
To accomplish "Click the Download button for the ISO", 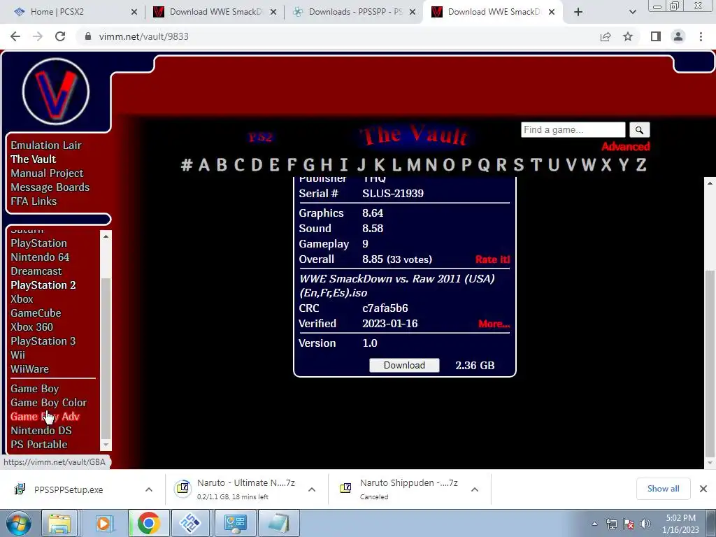I will (x=404, y=365).
